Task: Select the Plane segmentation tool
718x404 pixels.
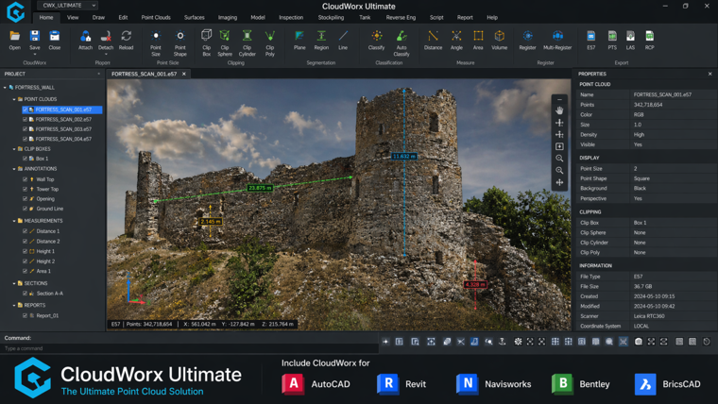Action: pos(299,36)
